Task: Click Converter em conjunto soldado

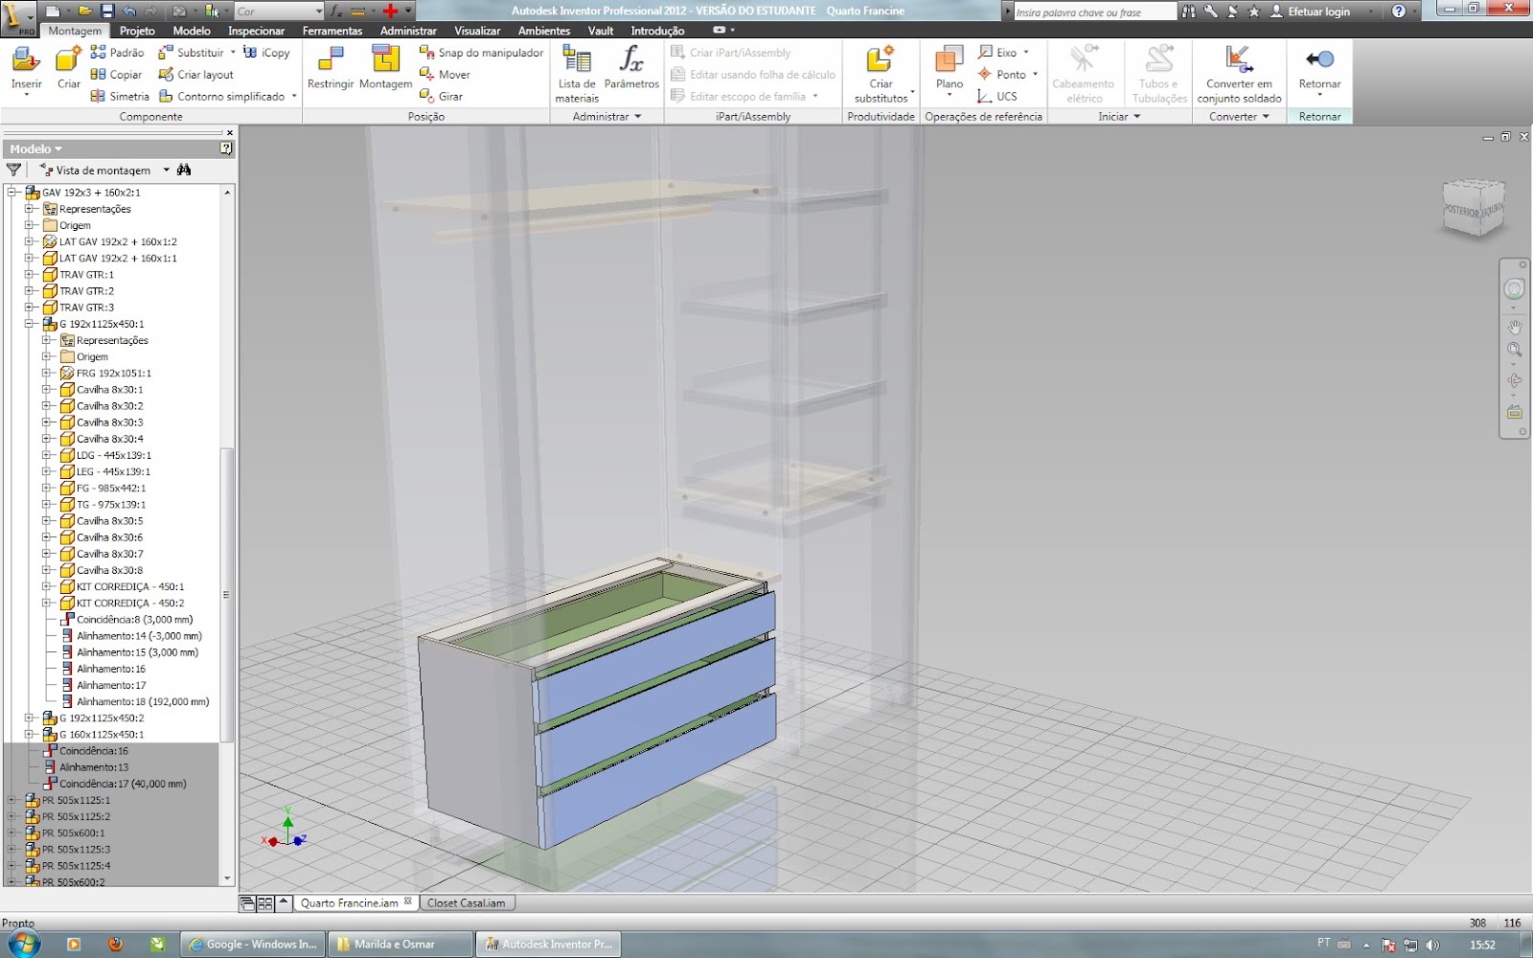Action: click(x=1239, y=72)
